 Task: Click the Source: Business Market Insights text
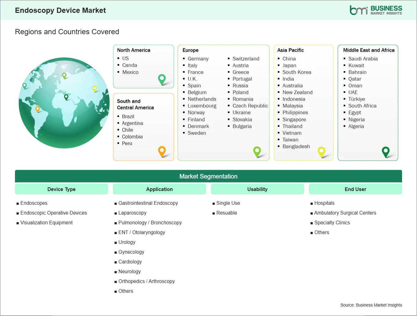pyautogui.click(x=371, y=305)
